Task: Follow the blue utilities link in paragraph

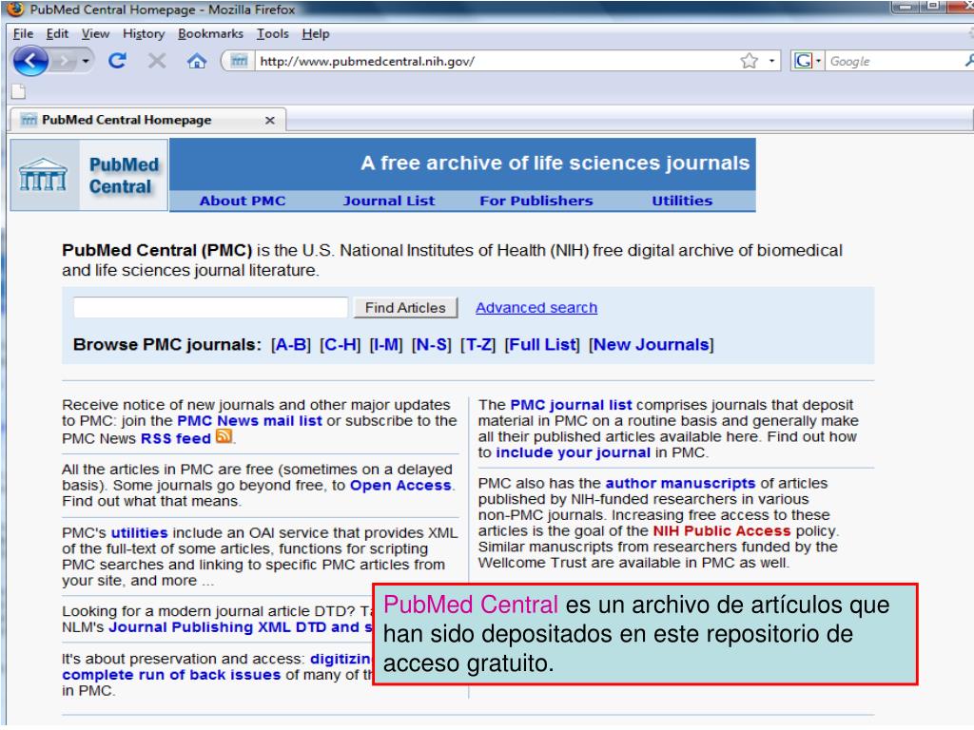Action: 139,533
